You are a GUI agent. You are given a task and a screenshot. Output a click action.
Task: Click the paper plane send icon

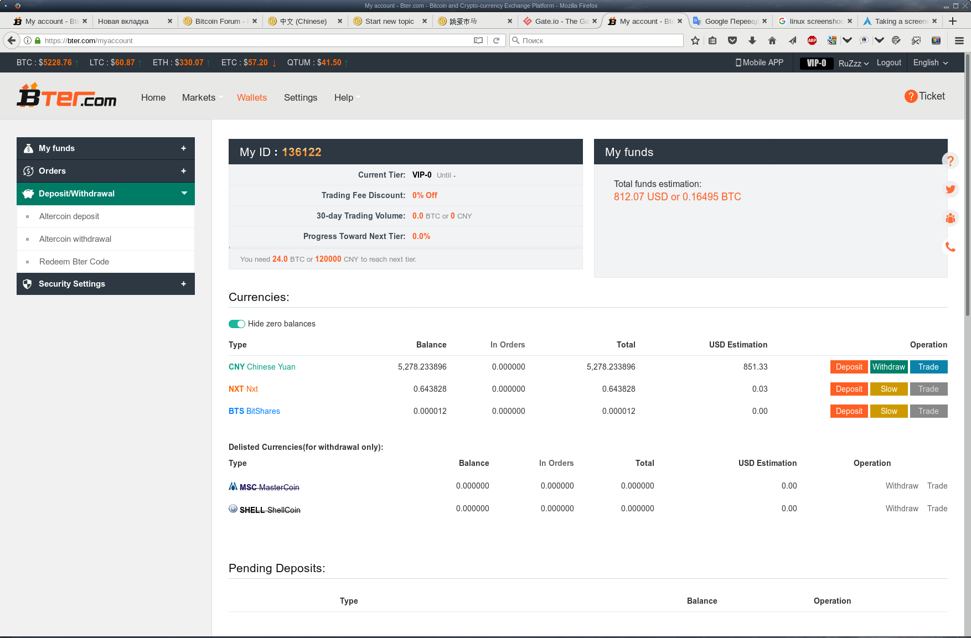[792, 40]
